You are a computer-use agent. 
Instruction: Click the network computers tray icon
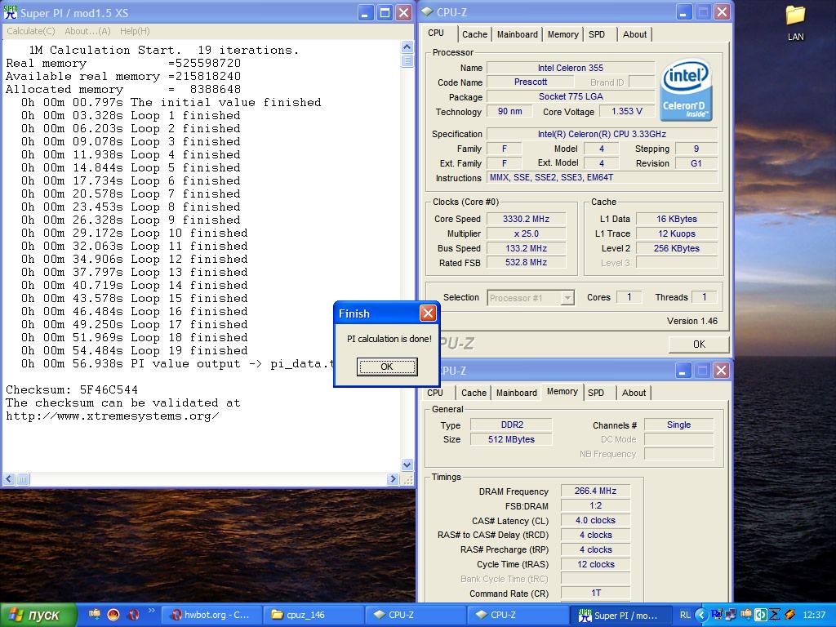click(x=731, y=615)
